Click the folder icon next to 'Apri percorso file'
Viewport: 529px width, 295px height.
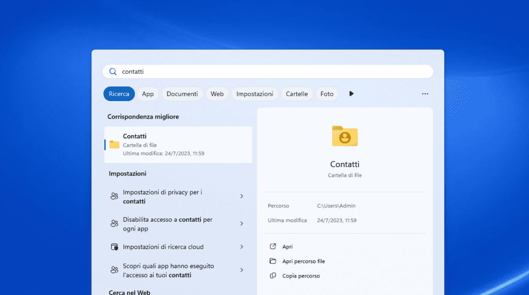point(273,261)
